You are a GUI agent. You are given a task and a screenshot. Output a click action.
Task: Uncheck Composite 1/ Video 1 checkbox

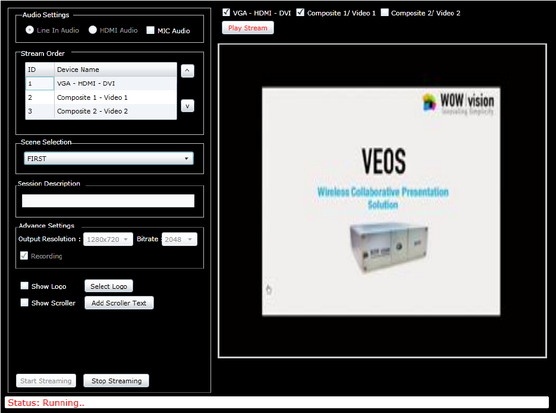point(300,12)
